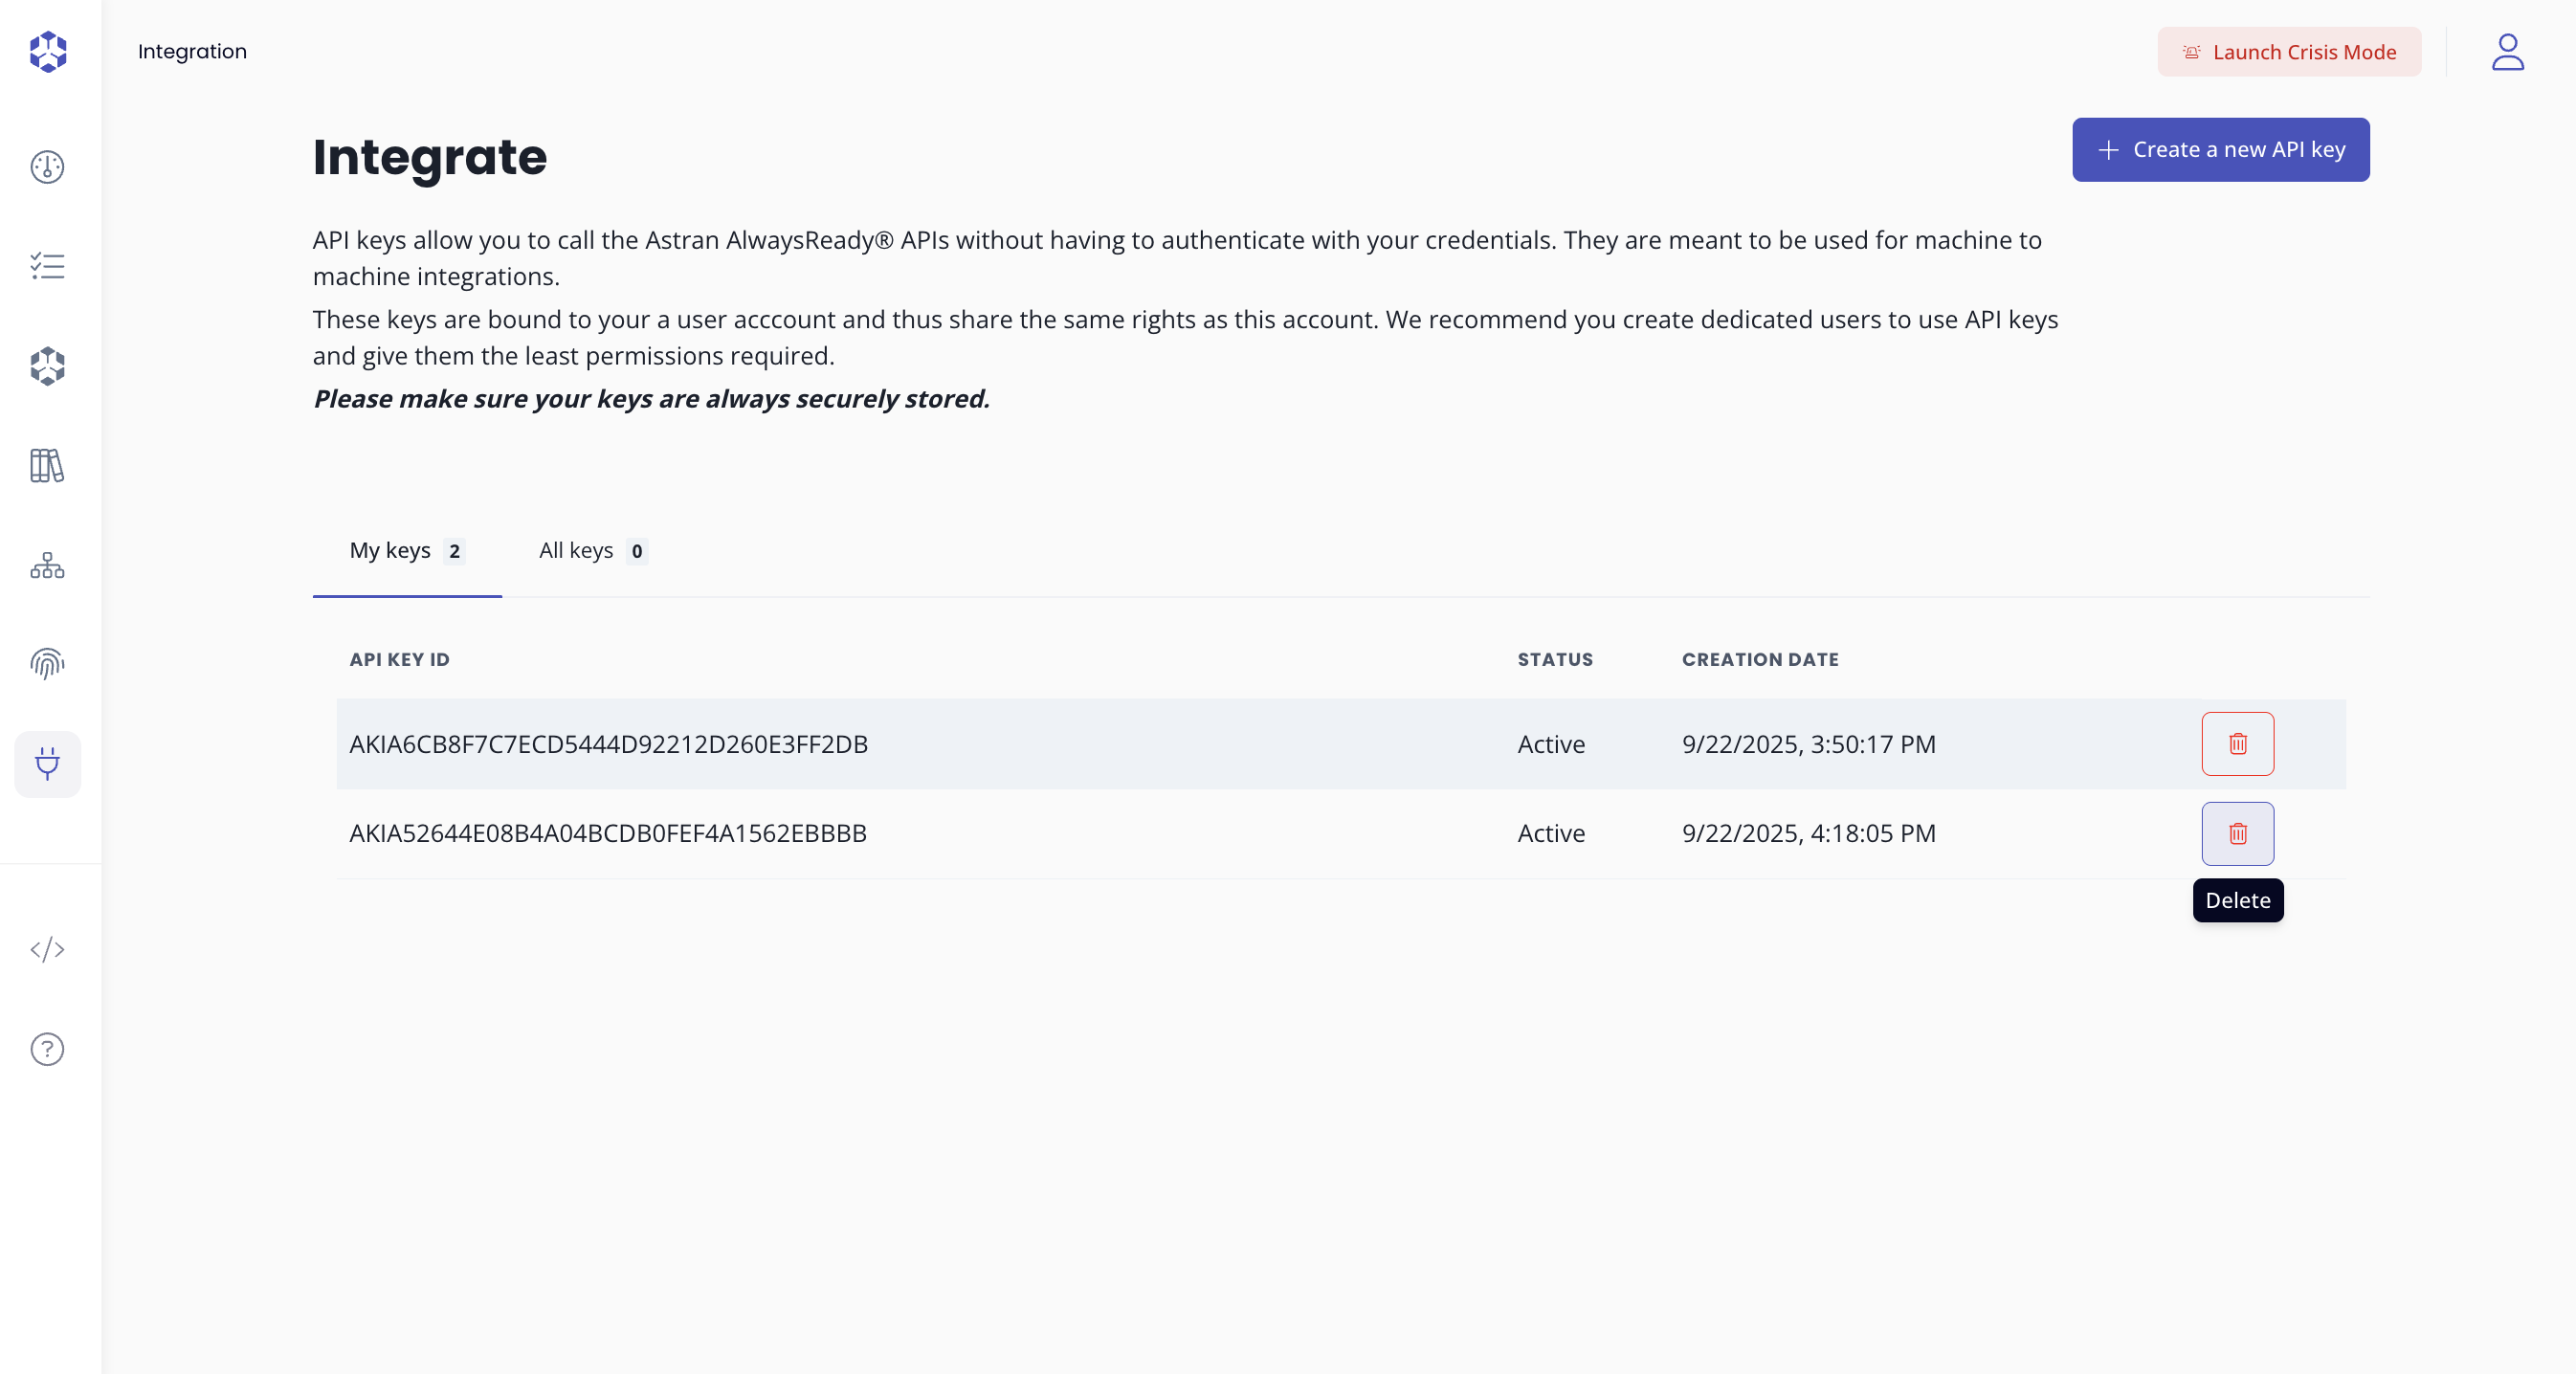Click the Astran logo in sidebar

click(47, 51)
